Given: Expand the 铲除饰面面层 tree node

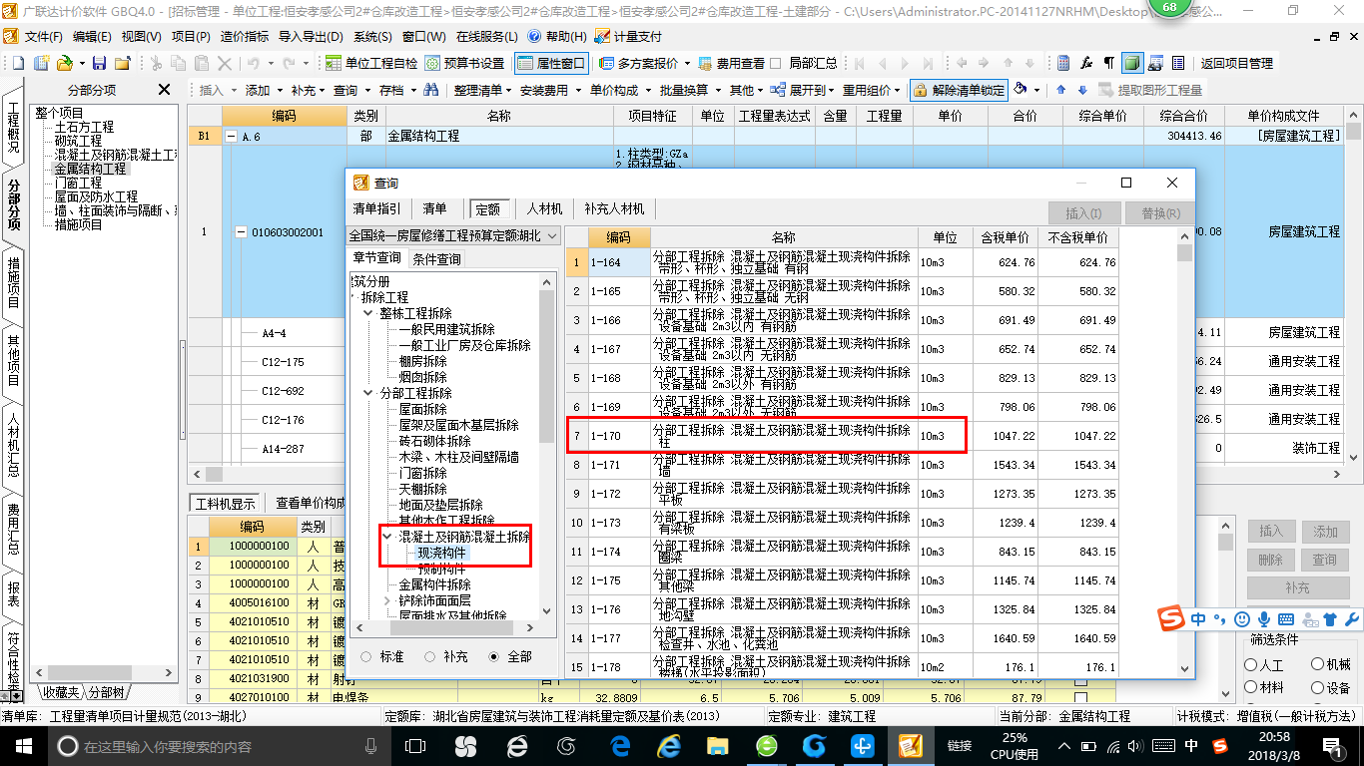Looking at the screenshot, I should (x=387, y=600).
